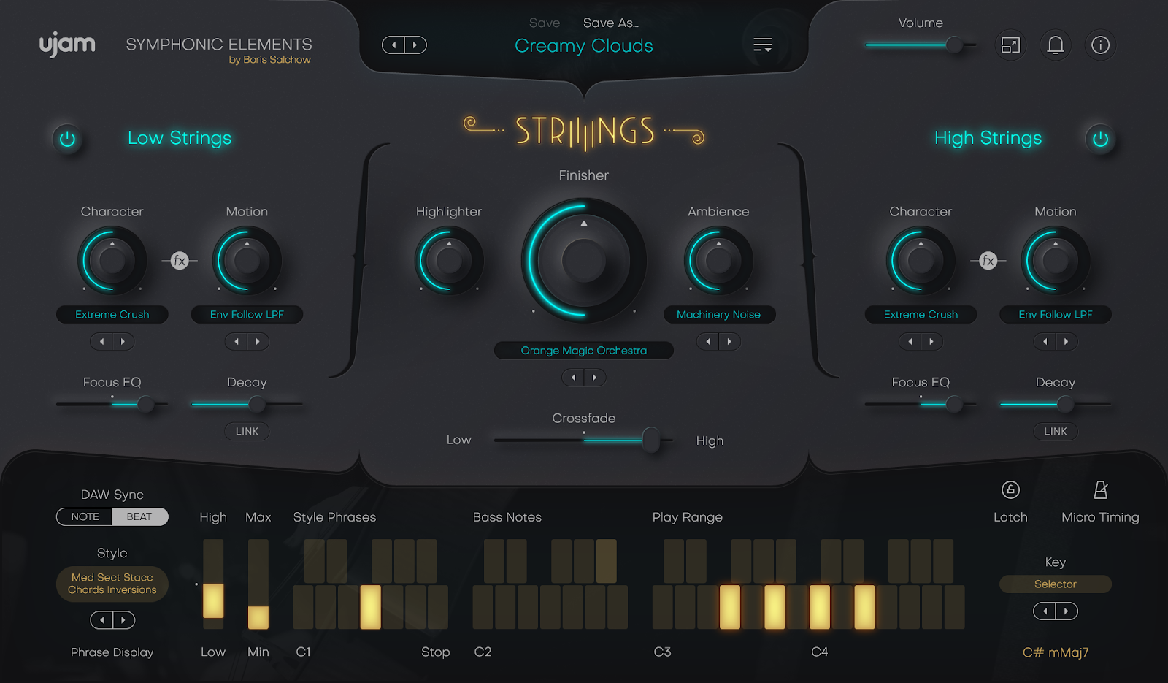Viewport: 1168px width, 683px height.
Task: Open the info icon
Action: coord(1100,45)
